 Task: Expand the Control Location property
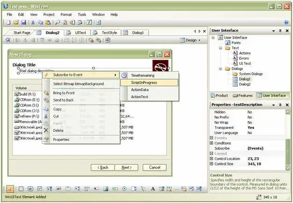[x=212, y=159]
